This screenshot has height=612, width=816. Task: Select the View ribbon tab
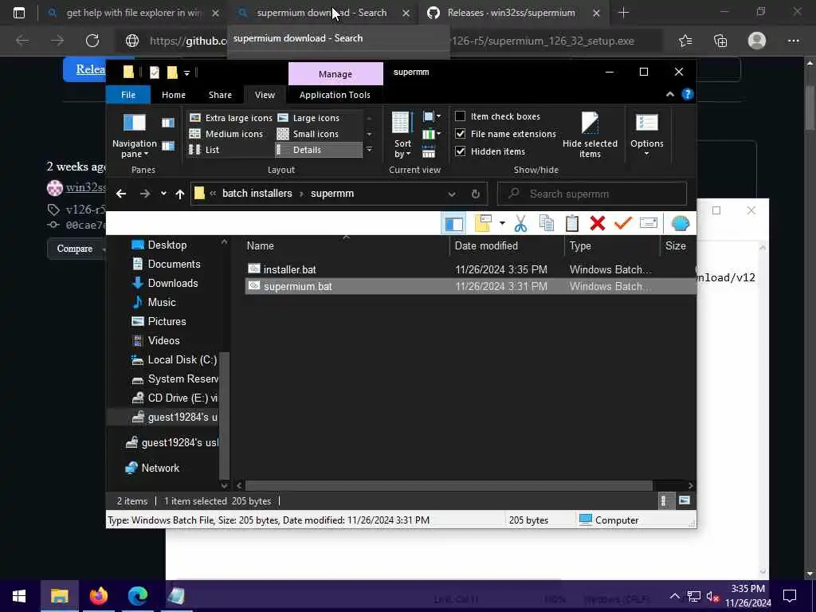pyautogui.click(x=265, y=95)
